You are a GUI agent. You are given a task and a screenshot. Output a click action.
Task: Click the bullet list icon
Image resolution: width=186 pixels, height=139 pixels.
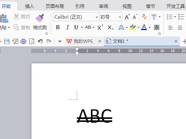click(170, 17)
